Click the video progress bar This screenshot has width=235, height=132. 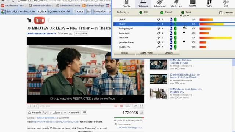(x=86, y=103)
